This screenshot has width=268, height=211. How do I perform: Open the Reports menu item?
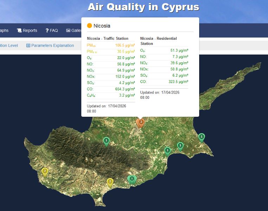click(30, 31)
